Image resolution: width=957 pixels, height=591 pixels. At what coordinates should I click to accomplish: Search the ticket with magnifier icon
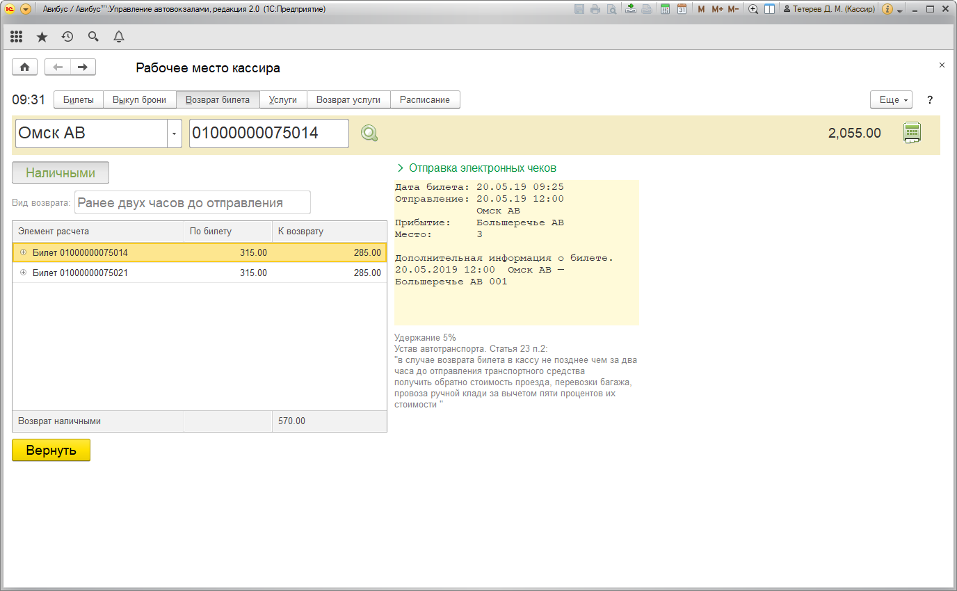click(x=369, y=133)
